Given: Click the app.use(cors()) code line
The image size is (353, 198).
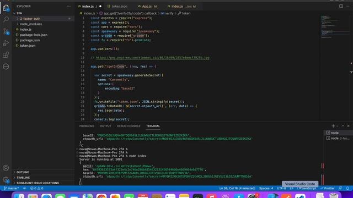Looking at the screenshot, I should tap(105, 49).
